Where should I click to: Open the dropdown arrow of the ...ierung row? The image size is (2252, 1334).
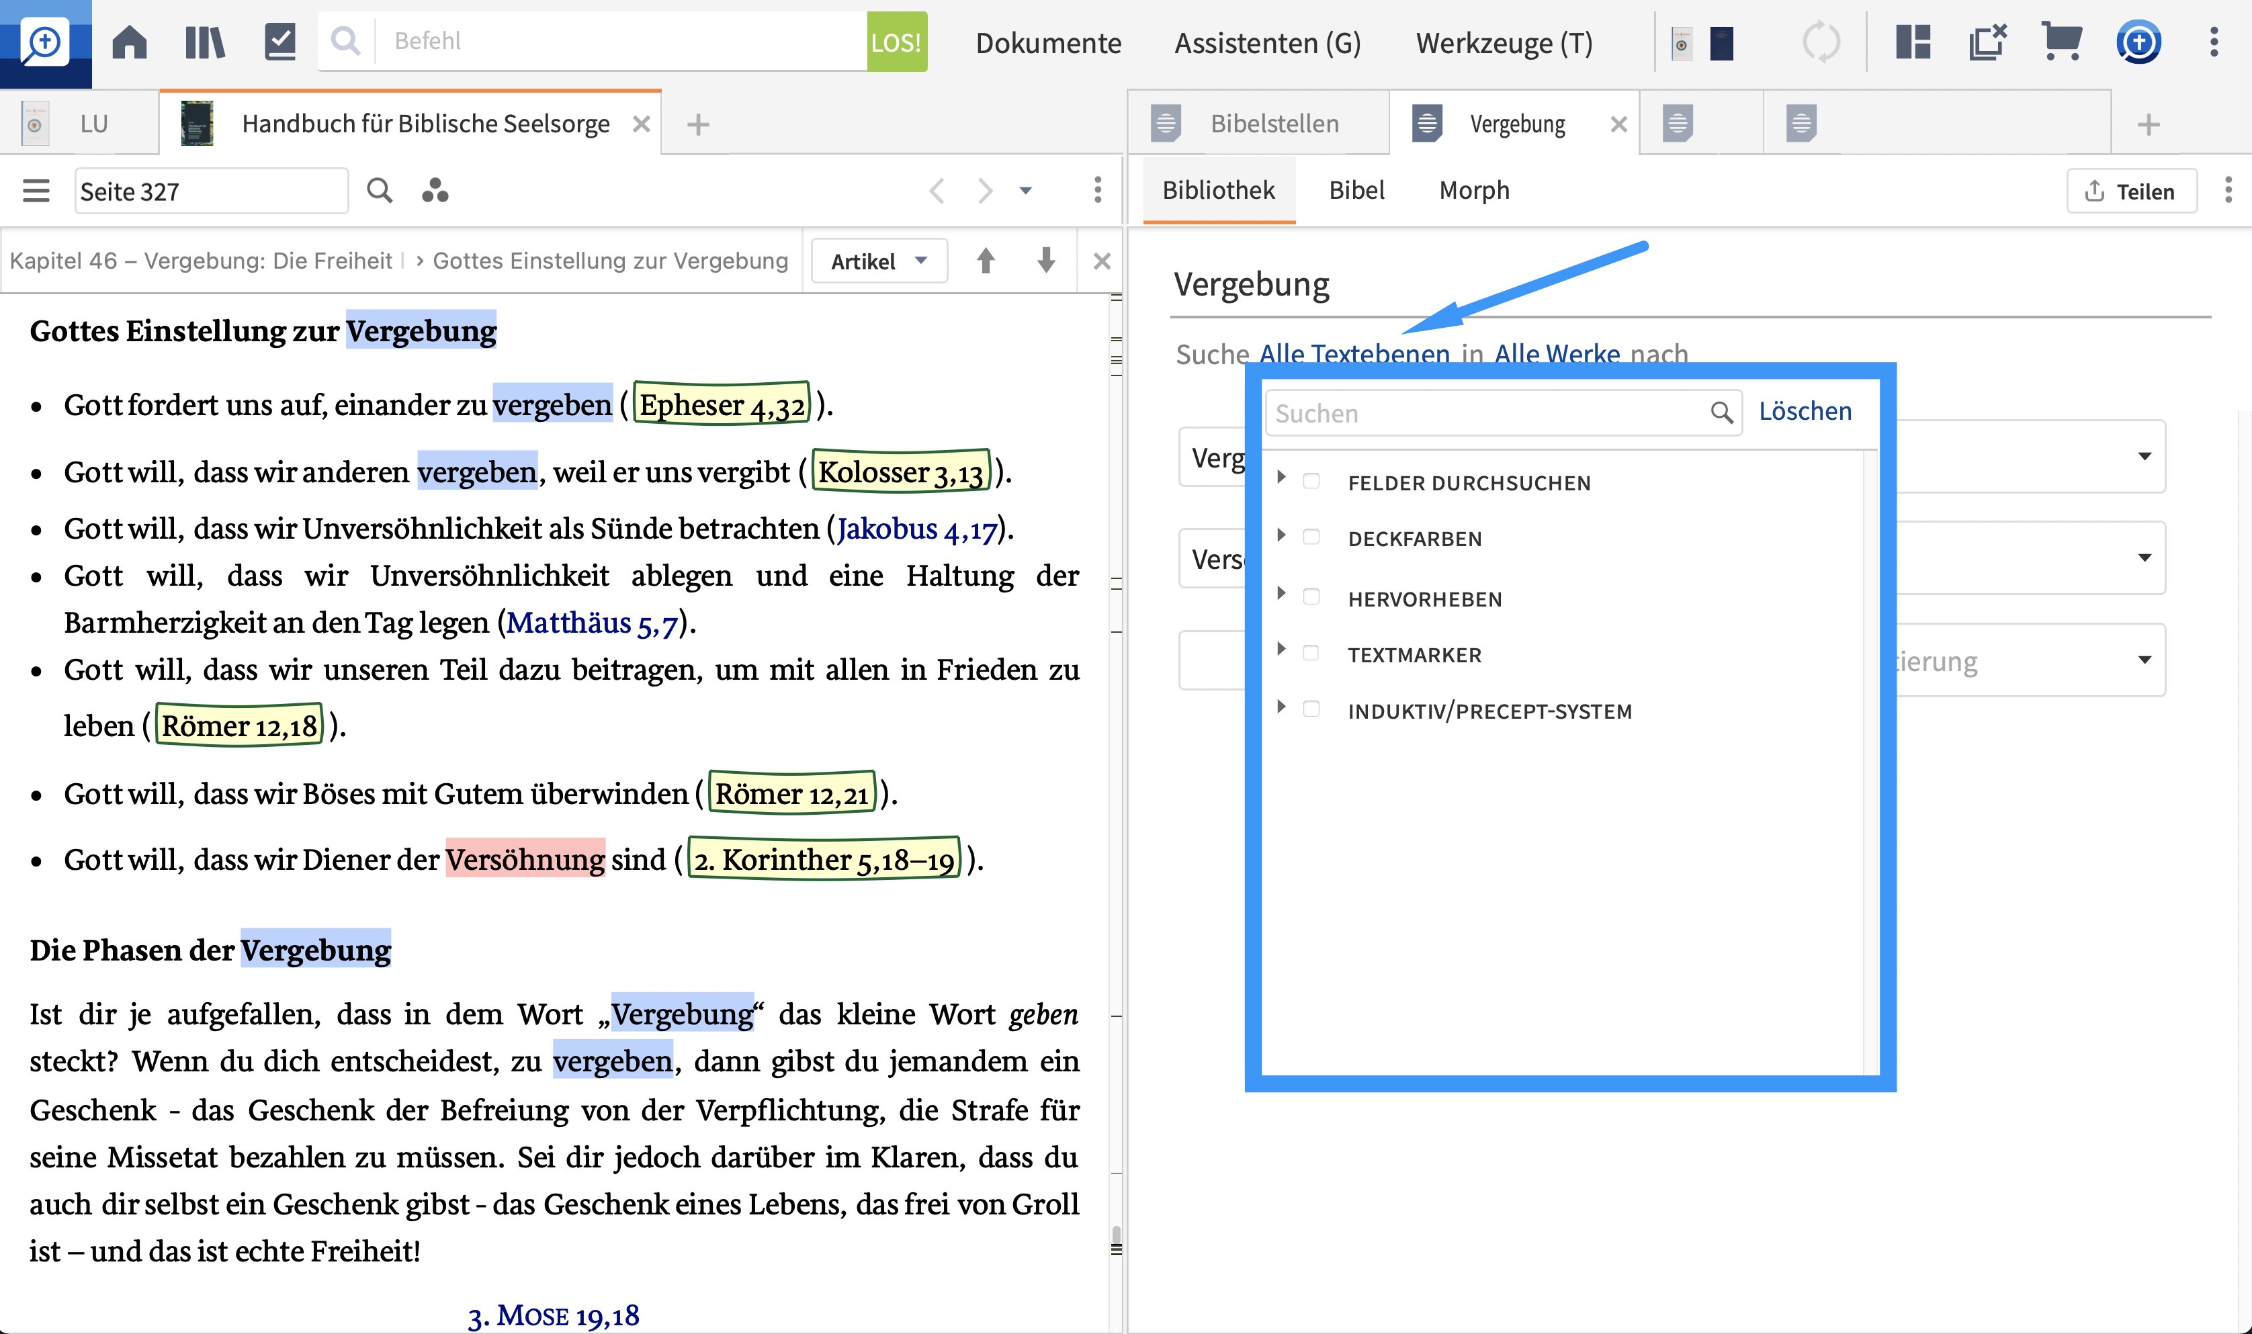2144,660
